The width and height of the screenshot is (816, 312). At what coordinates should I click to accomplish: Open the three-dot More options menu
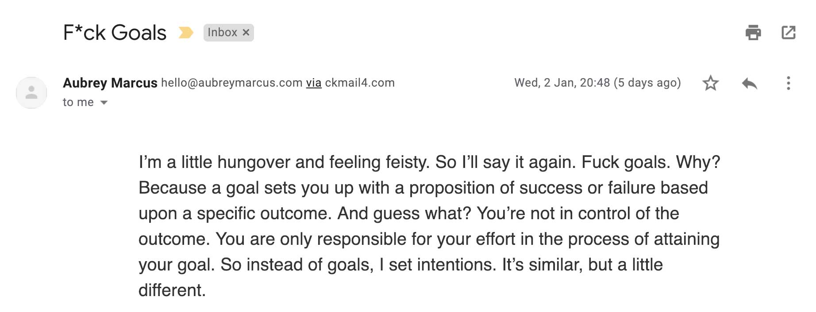pos(788,83)
